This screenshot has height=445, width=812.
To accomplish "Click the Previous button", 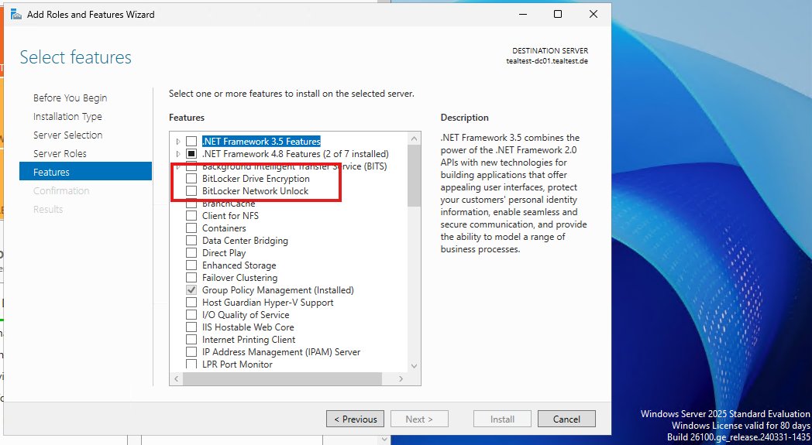I will pyautogui.click(x=355, y=419).
